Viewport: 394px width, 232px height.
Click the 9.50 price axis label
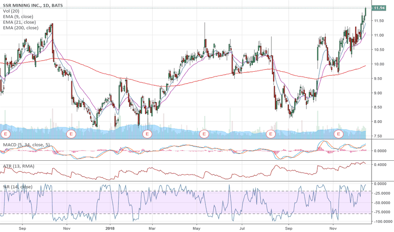pos(379,78)
